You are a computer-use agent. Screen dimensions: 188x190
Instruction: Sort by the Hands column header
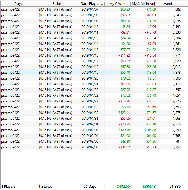pyautogui.click(x=168, y=4)
